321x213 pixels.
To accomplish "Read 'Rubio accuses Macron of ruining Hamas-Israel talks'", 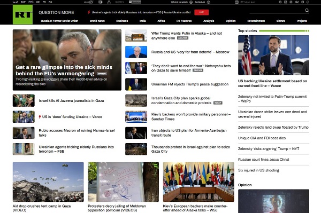I will click(77, 133).
